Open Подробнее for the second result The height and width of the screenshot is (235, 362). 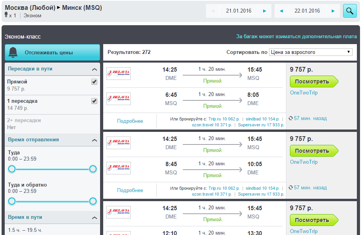(x=130, y=190)
